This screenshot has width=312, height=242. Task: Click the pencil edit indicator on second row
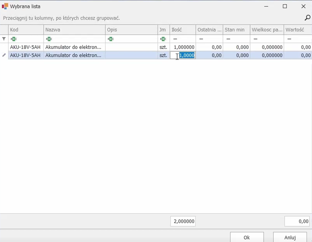[4, 55]
